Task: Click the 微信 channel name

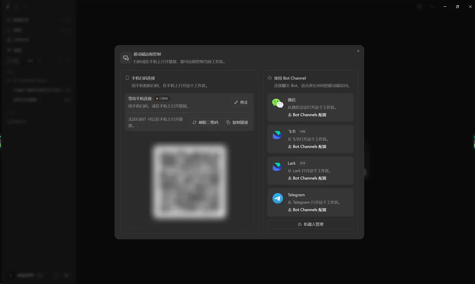Action: tap(292, 100)
